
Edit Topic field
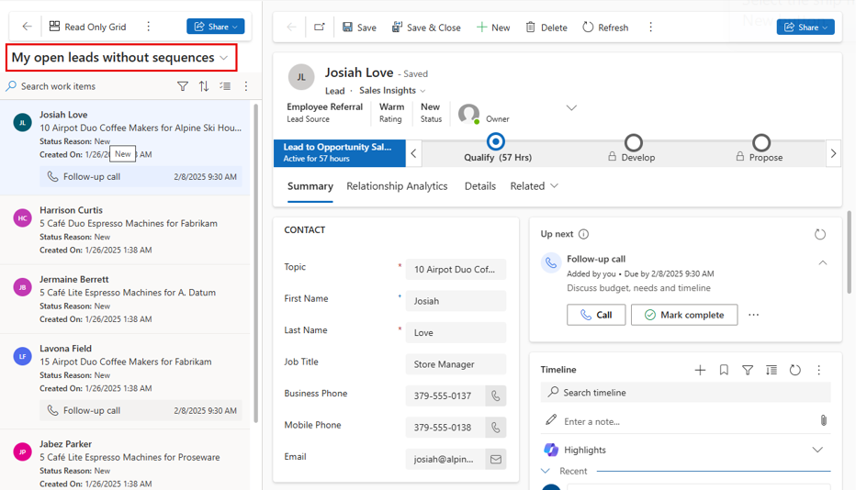(x=456, y=270)
